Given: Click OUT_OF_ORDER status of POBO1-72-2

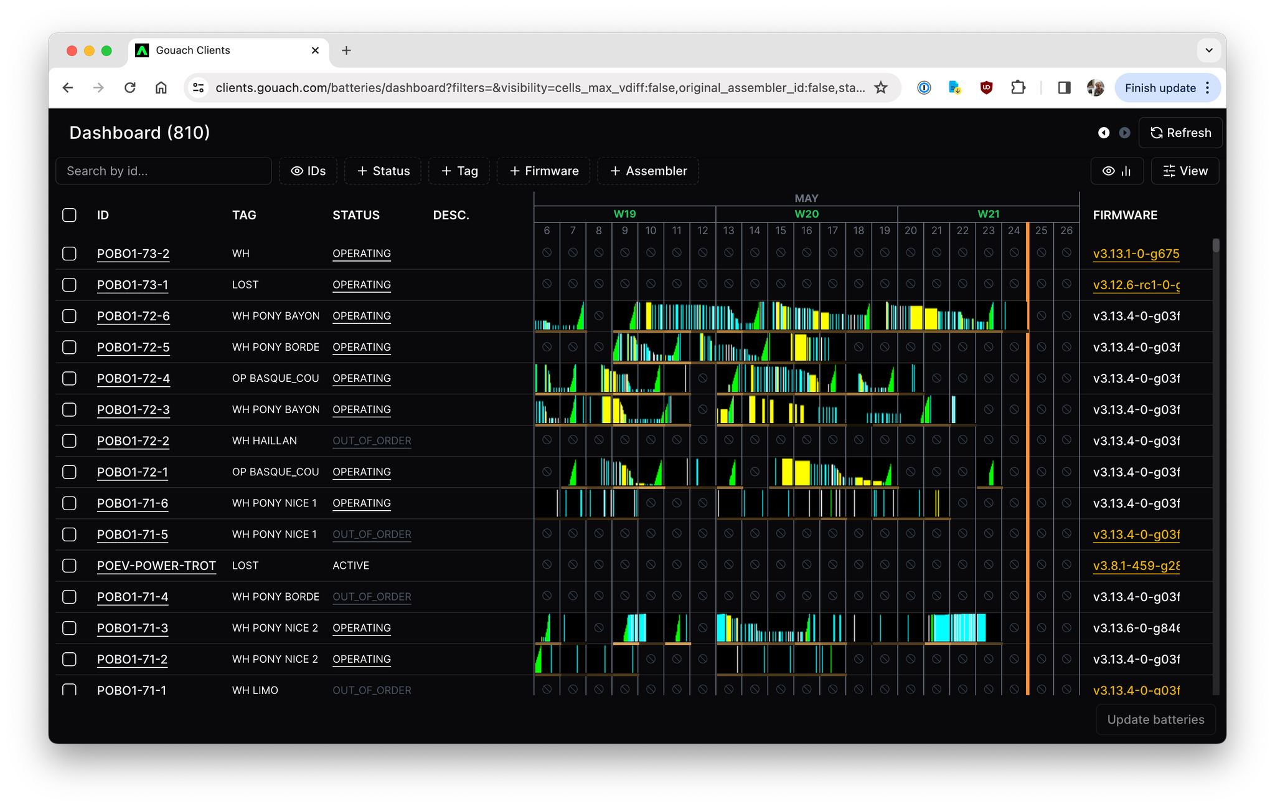Looking at the screenshot, I should 372,440.
